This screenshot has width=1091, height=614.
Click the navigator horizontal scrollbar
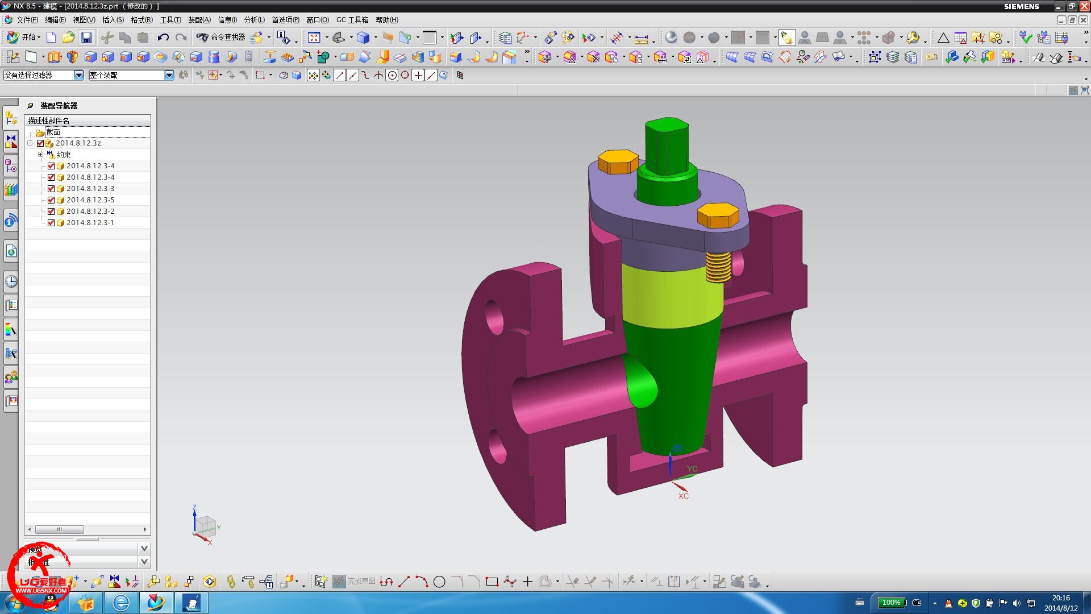[x=88, y=529]
